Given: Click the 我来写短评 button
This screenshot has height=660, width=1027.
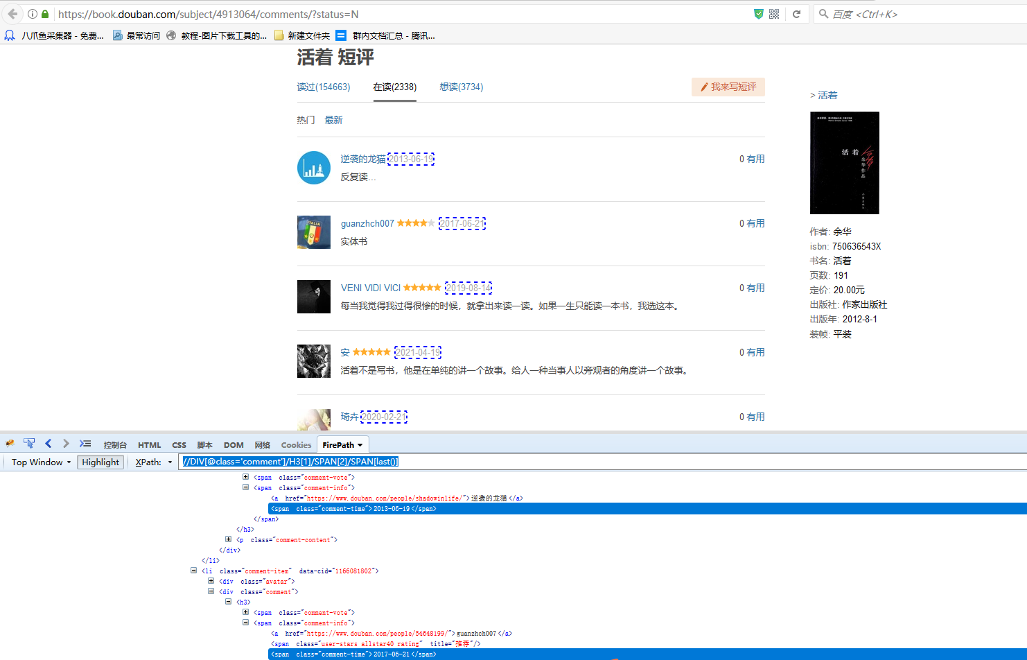Looking at the screenshot, I should tap(728, 87).
